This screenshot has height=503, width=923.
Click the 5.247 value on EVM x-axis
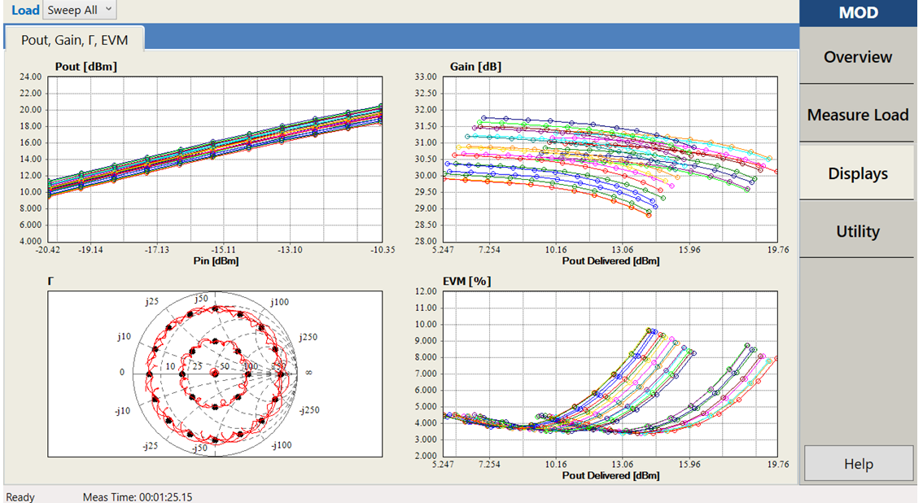(x=443, y=464)
